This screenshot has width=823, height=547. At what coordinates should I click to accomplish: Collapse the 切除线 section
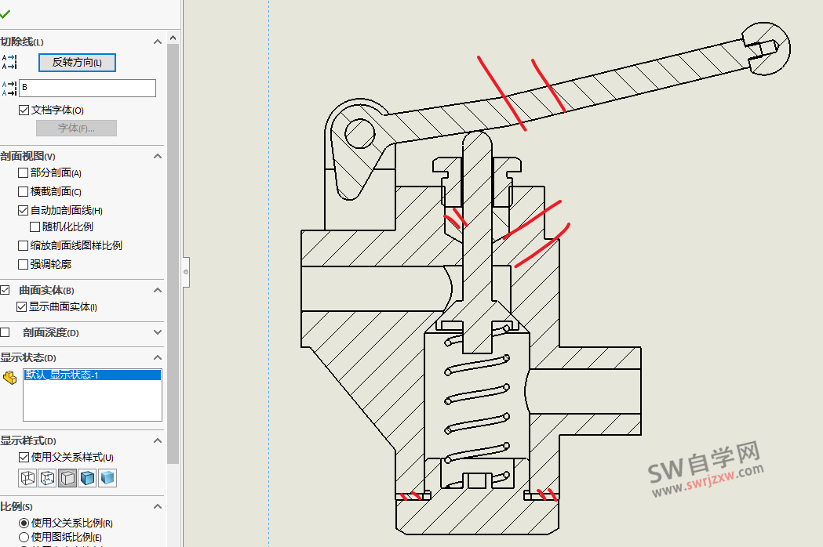[x=158, y=41]
